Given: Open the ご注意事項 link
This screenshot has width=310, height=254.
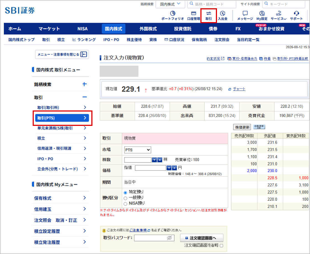Looking at the screenshot, I should [x=138, y=230].
